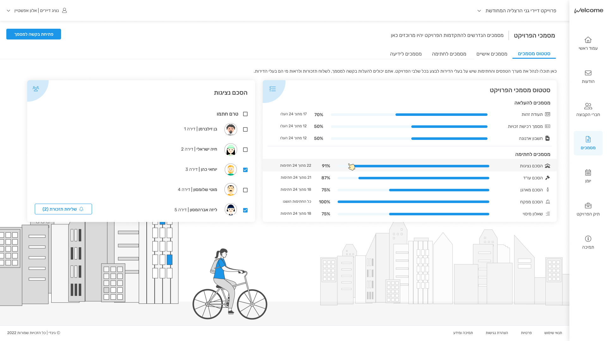The width and height of the screenshot is (607, 341).
Task: Click the תעודת זהות progress bar
Action: point(409,115)
